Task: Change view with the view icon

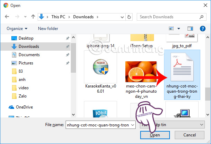Action: point(171,29)
